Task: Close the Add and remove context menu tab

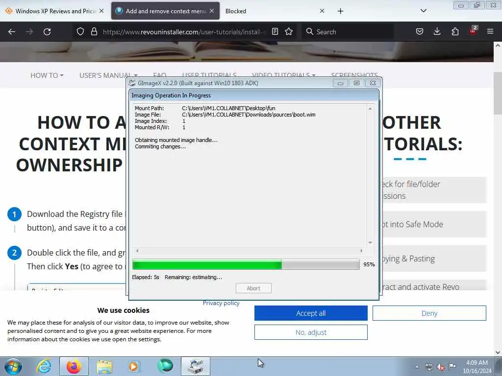Action: click(x=212, y=11)
